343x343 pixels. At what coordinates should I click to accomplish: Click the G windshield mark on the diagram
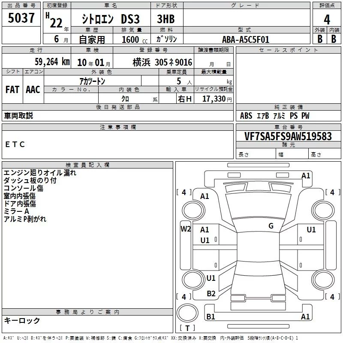pyautogui.click(x=271, y=226)
